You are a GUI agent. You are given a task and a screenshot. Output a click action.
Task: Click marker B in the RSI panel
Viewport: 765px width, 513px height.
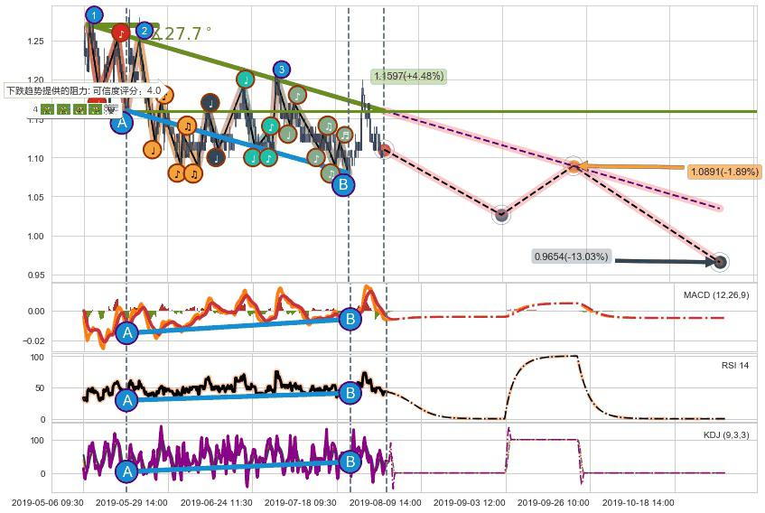click(350, 393)
